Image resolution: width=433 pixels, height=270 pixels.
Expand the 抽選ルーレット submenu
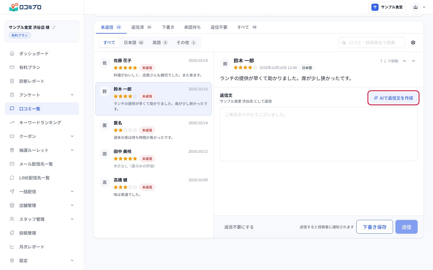click(72, 150)
